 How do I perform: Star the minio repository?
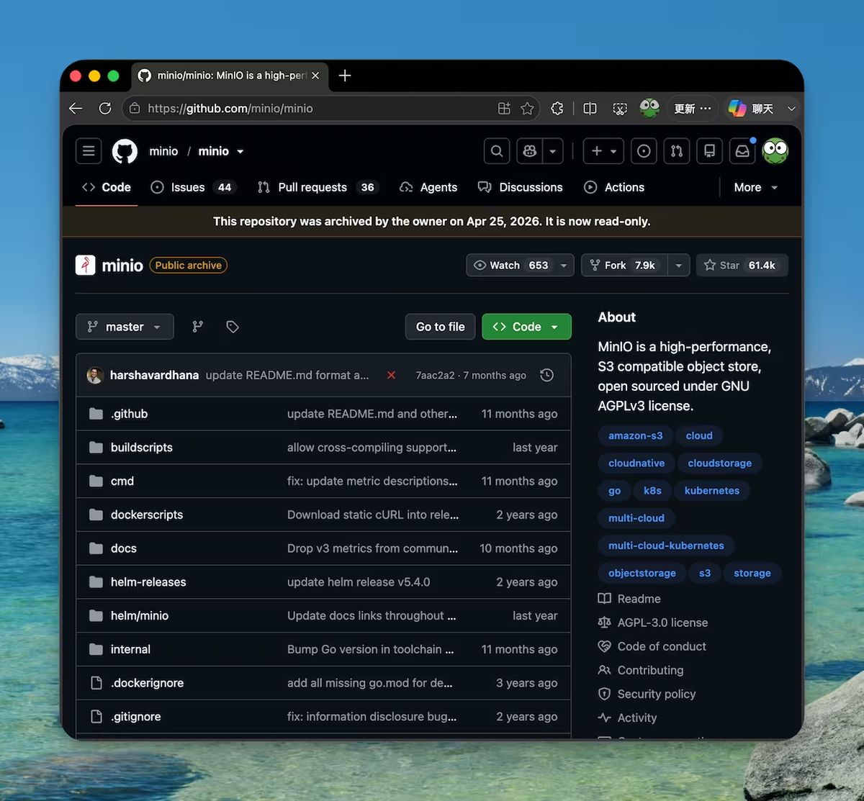pyautogui.click(x=742, y=266)
